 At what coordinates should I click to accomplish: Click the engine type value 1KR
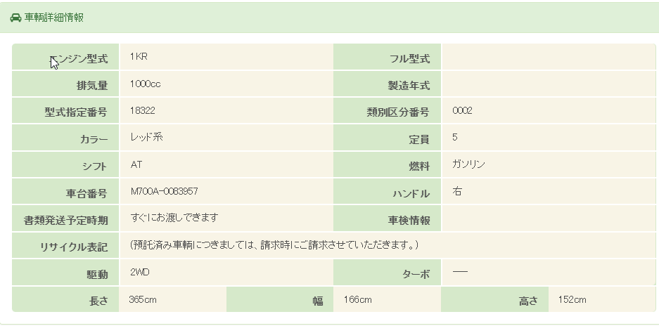click(138, 57)
